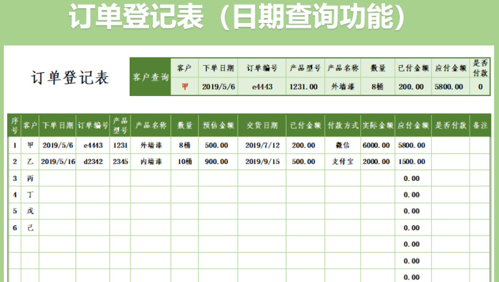The width and height of the screenshot is (499, 282).
Task: Select the red 甲 customer query cell
Action: tap(185, 86)
